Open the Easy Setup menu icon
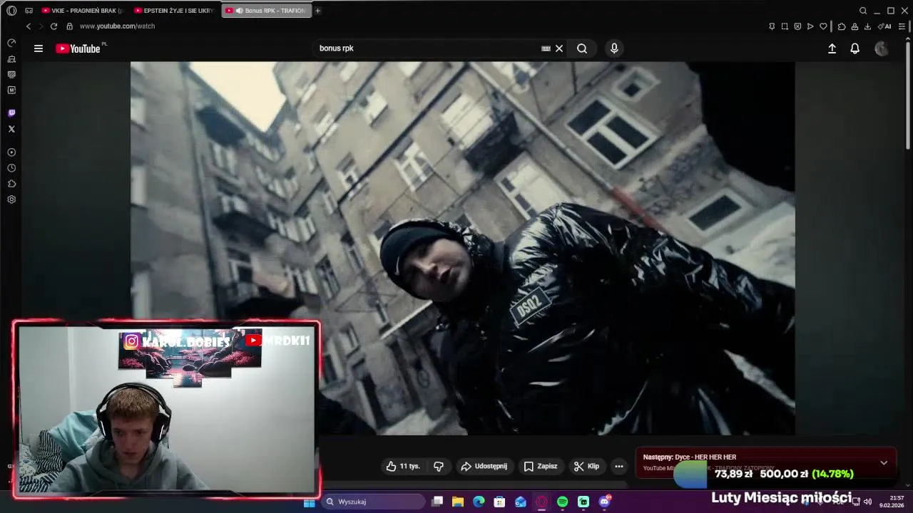Screen dimensions: 913x513 902,26
